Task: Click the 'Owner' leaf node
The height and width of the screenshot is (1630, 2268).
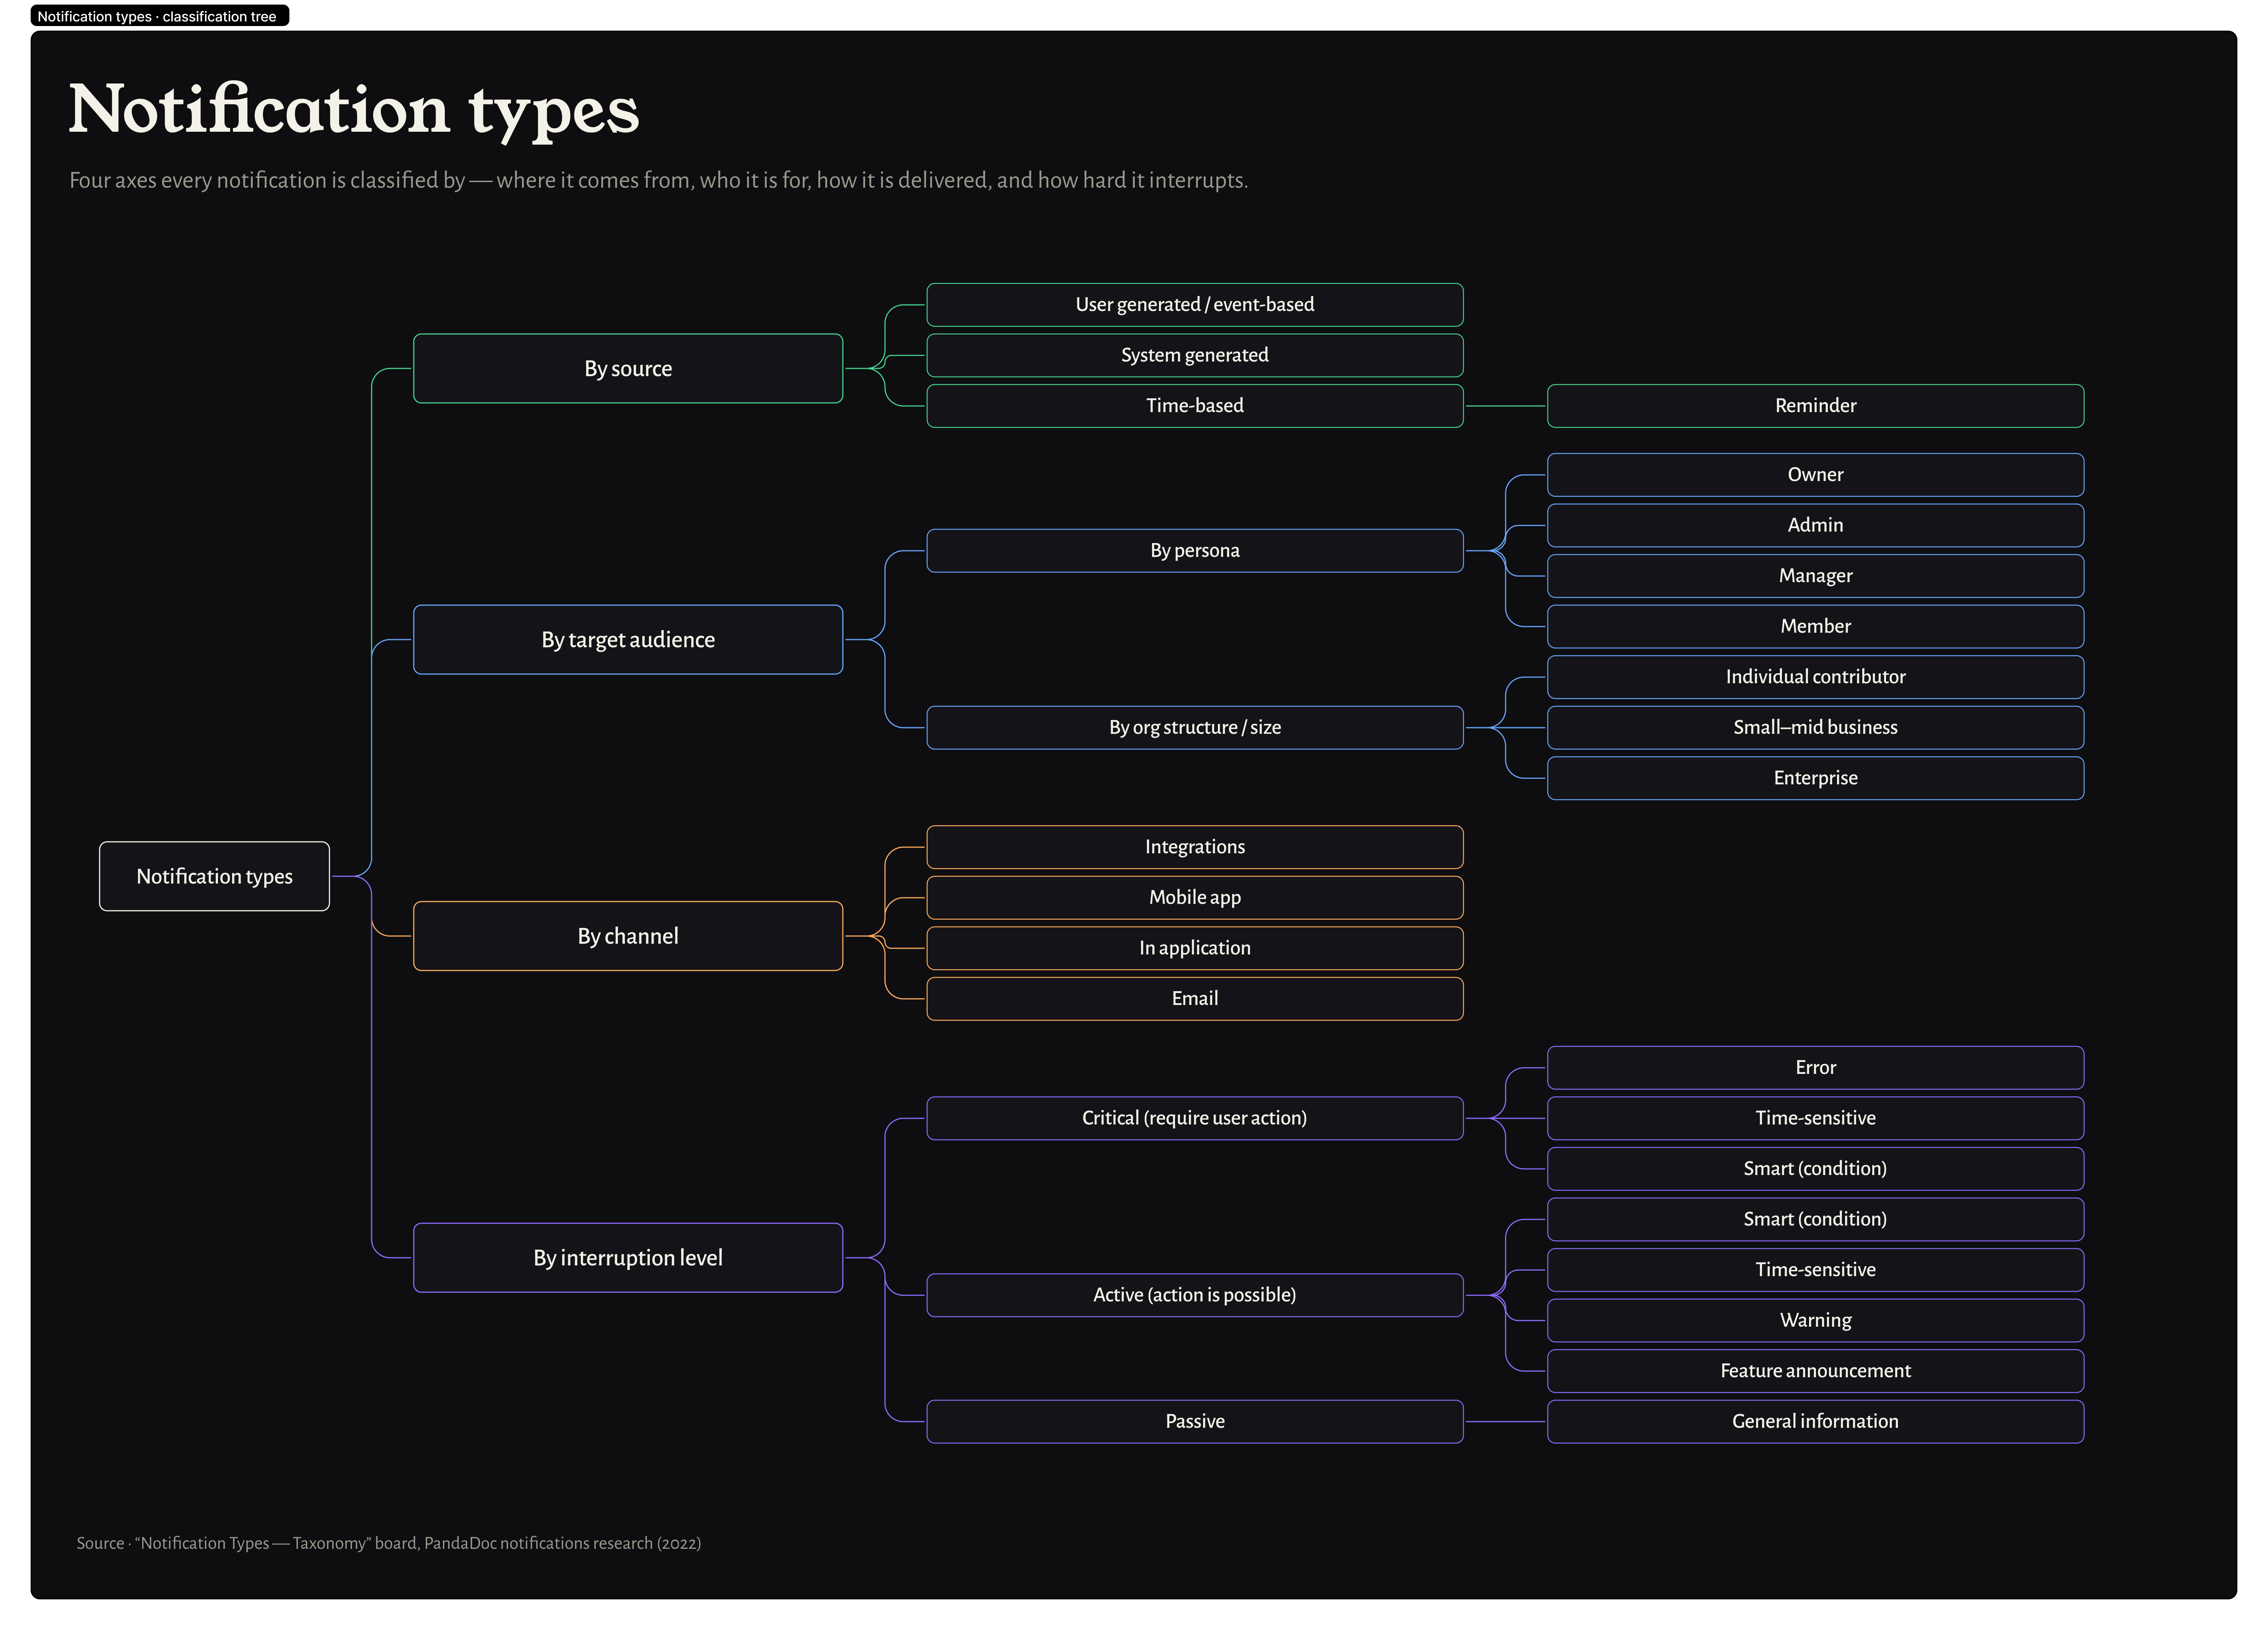Action: [x=1816, y=474]
